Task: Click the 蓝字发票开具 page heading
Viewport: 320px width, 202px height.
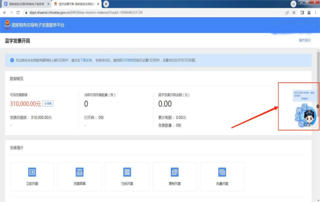Action: [18, 41]
